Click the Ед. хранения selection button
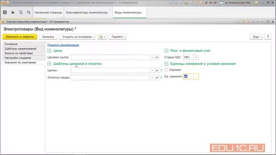This screenshot has height=155, width=276. point(196,77)
